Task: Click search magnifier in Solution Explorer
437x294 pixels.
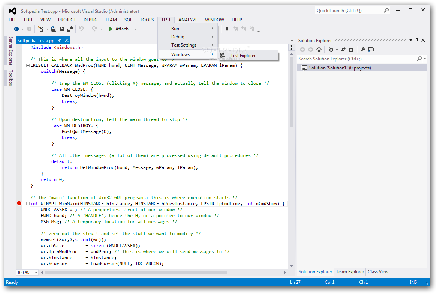Action: (419, 59)
